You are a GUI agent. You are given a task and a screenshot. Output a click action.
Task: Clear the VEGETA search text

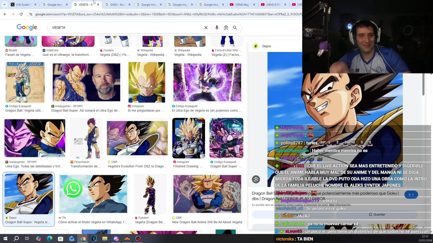point(206,28)
